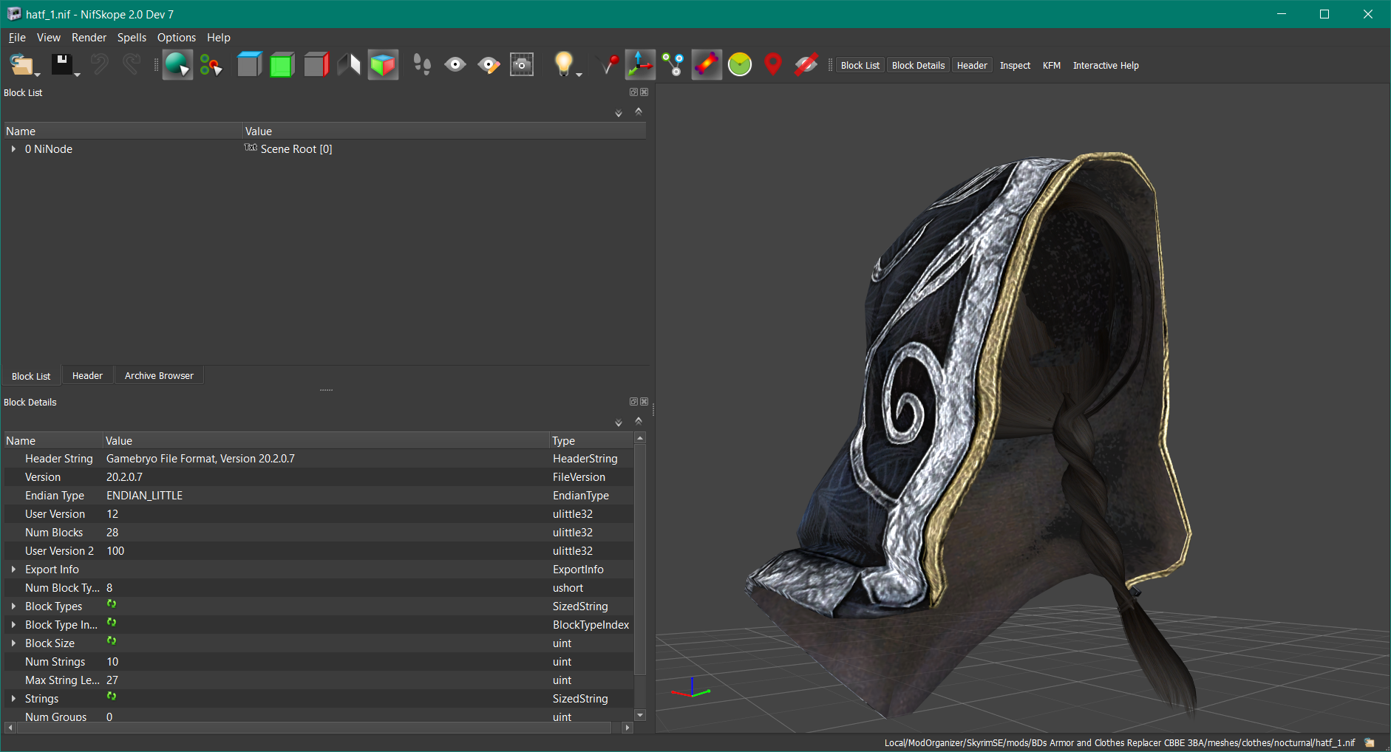This screenshot has height=752, width=1391.
Task: Close the Block Details panel
Action: pos(645,402)
